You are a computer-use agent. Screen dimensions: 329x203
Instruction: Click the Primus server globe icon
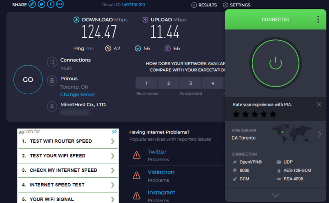point(52,80)
